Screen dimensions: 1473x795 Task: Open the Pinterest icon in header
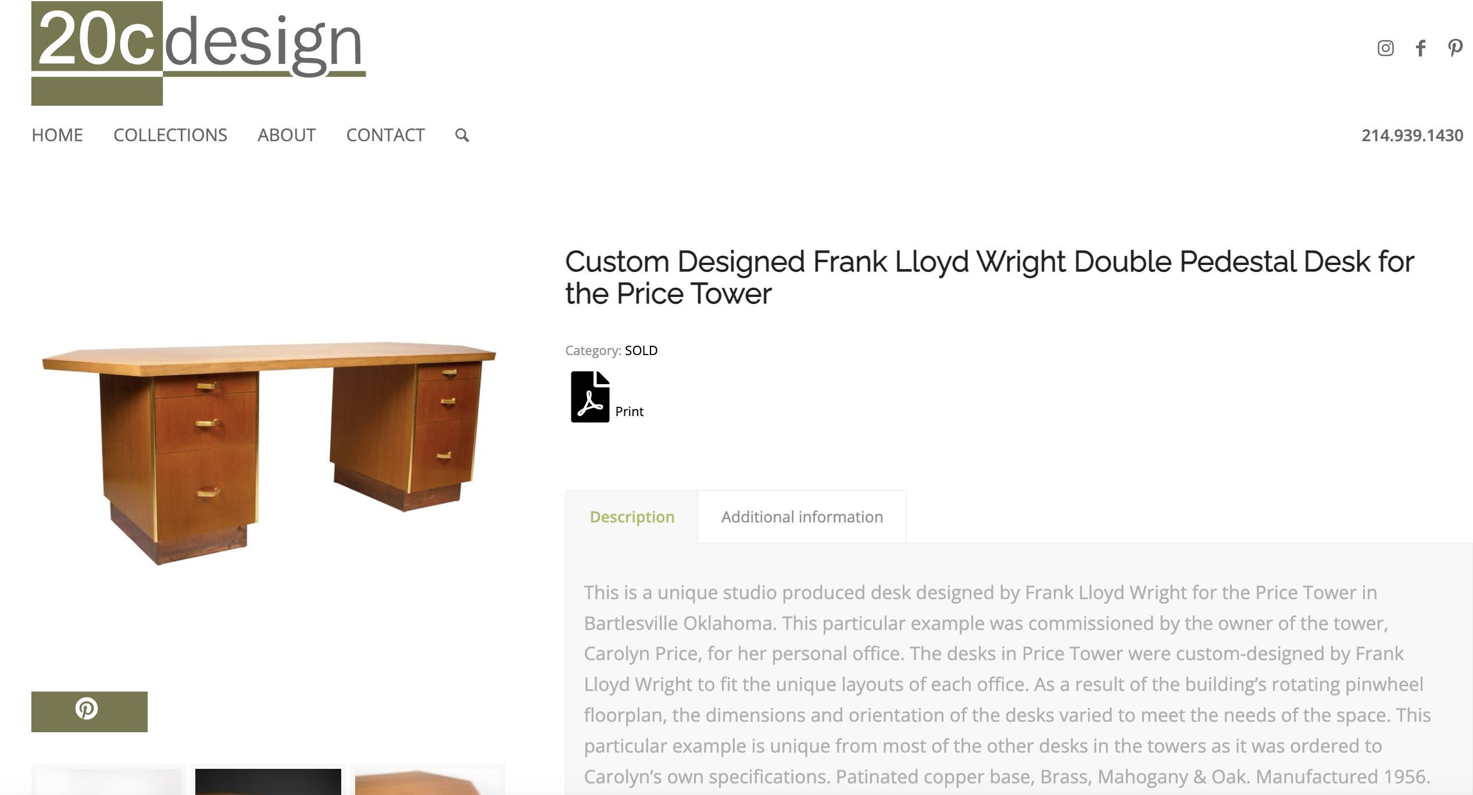[x=1455, y=48]
